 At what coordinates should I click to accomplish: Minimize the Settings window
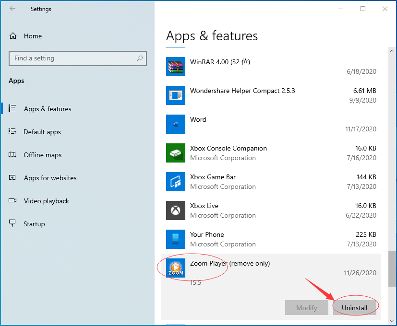[x=341, y=9]
